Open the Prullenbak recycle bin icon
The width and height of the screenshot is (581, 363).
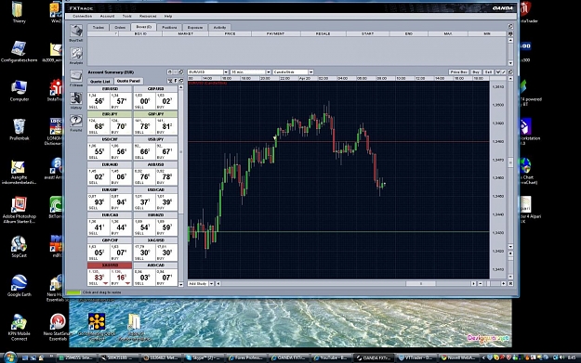coord(19,129)
